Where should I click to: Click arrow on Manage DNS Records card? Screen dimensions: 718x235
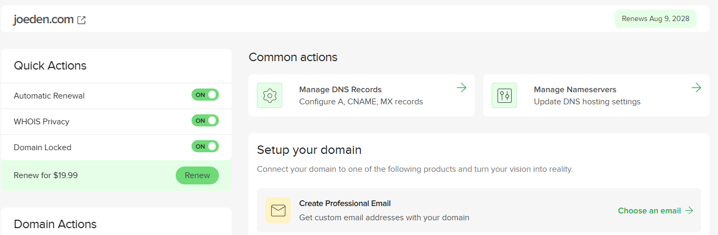coord(462,87)
